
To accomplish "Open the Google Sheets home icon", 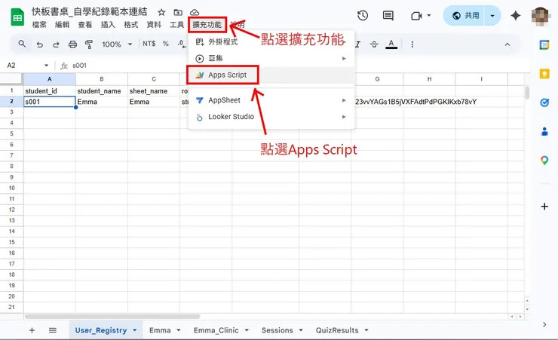I will (17, 18).
